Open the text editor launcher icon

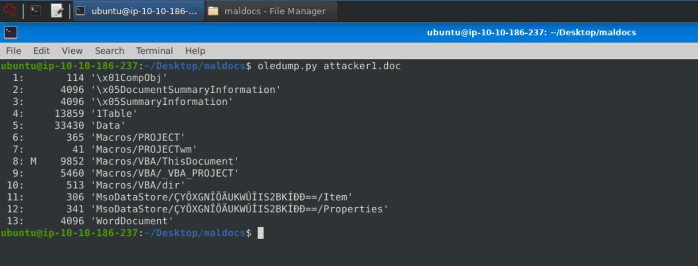tap(57, 11)
